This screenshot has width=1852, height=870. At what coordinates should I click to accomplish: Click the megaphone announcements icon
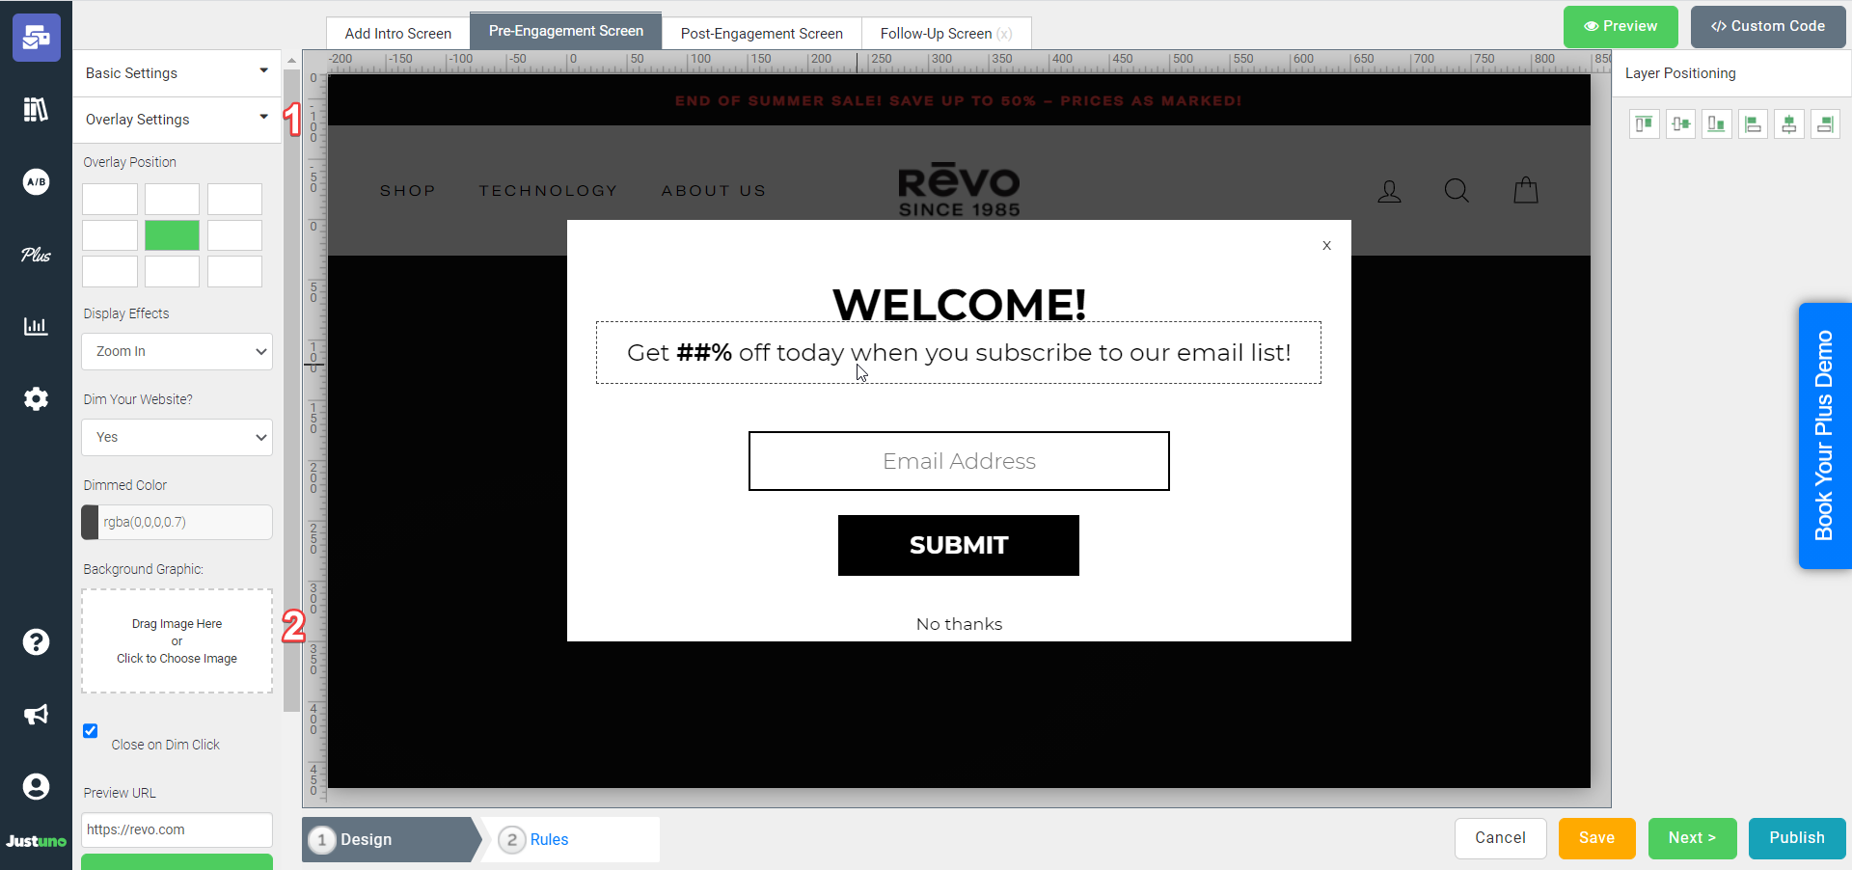(36, 715)
